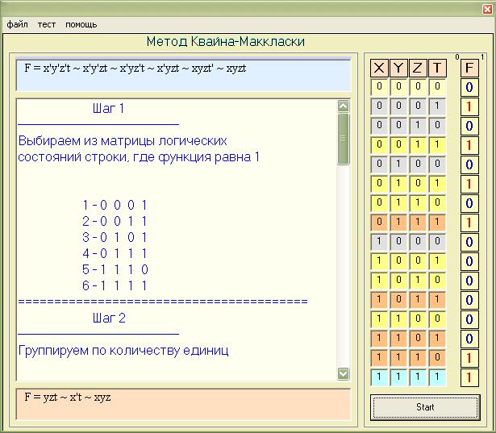
Task: Click scroll down arrow in steps panel
Action: click(x=344, y=373)
